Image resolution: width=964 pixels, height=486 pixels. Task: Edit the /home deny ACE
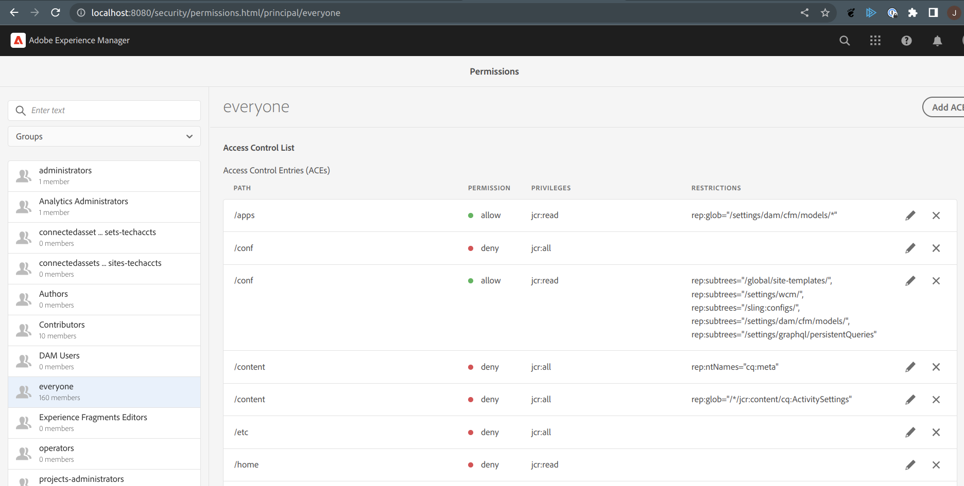[910, 465]
